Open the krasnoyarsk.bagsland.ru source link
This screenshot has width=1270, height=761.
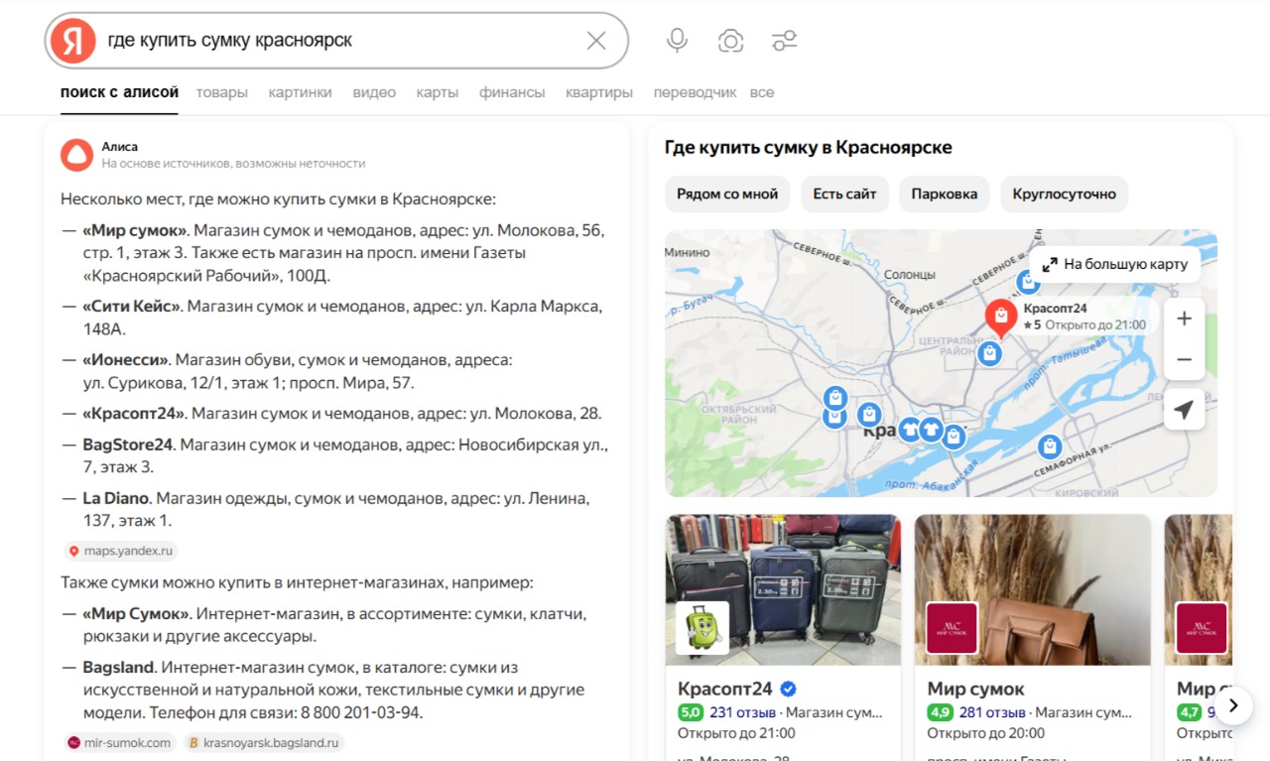pyautogui.click(x=265, y=742)
